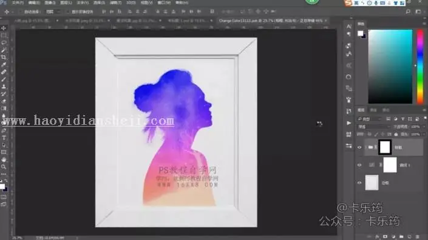This screenshot has width=428, height=240.
Task: Select the Gradient tool
Action: pyautogui.click(x=4, y=108)
